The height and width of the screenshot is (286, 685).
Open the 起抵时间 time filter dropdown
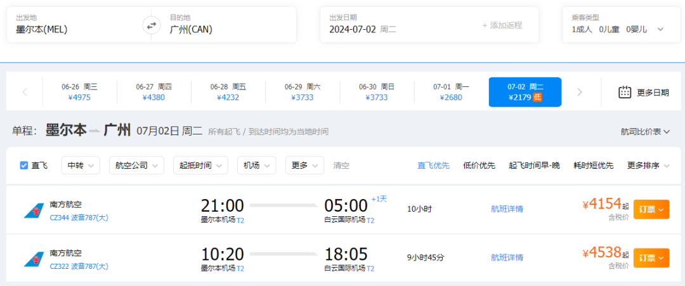[200, 166]
